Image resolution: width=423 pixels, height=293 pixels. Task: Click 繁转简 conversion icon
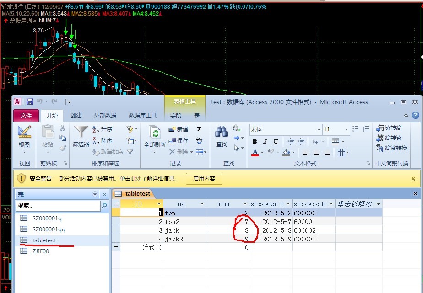pos(389,128)
